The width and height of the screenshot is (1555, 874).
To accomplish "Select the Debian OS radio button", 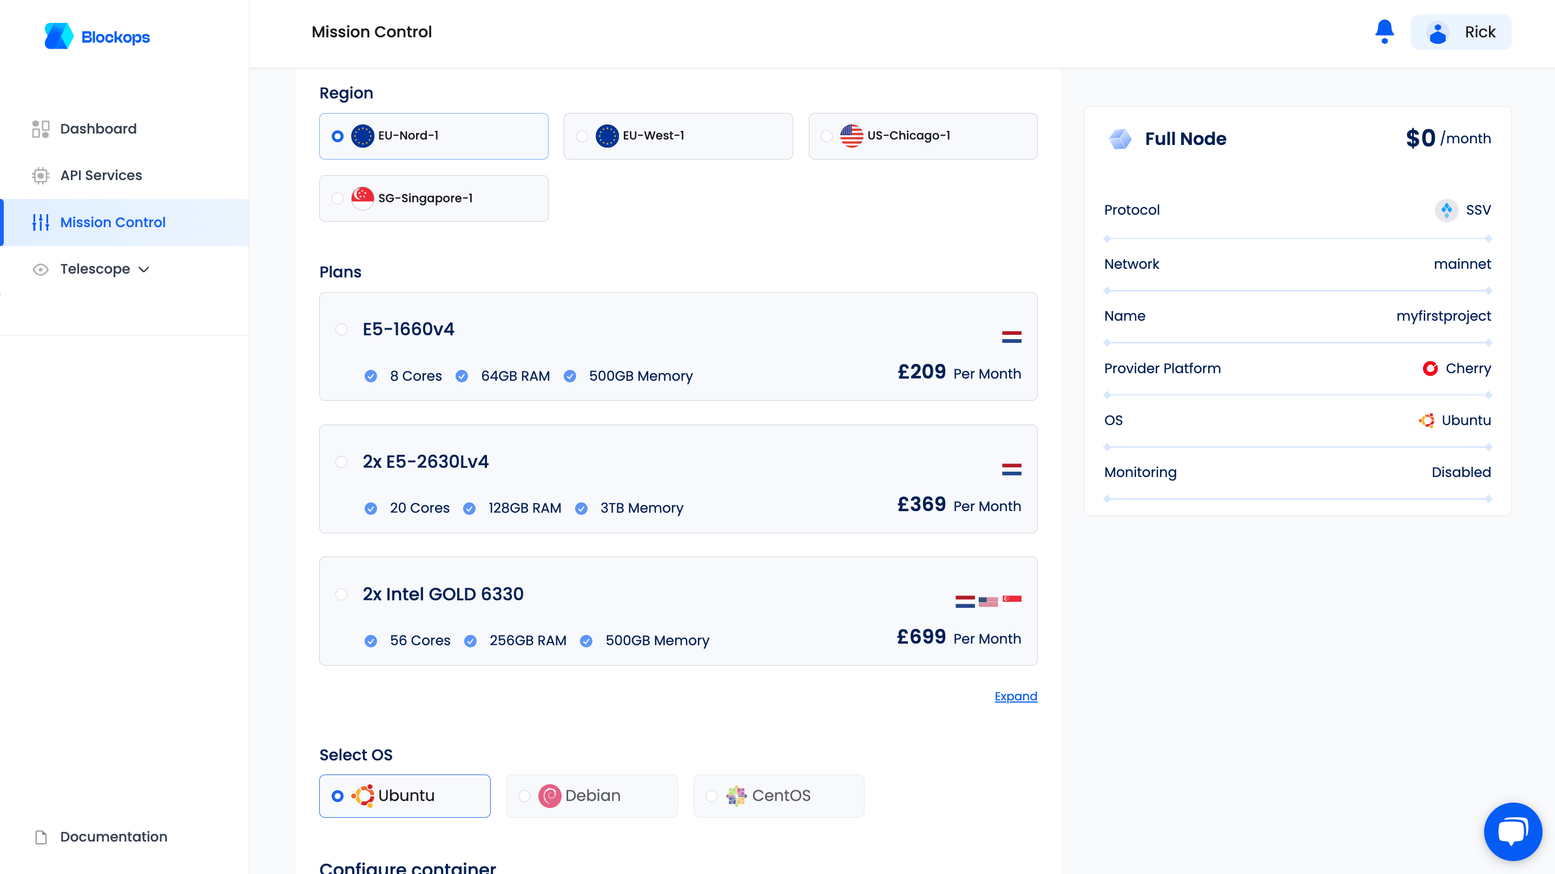I will [525, 796].
